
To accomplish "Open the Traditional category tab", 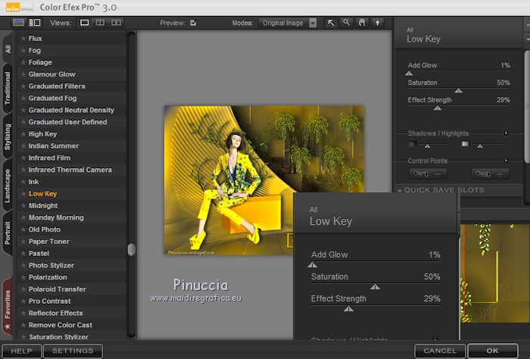I will (x=8, y=88).
